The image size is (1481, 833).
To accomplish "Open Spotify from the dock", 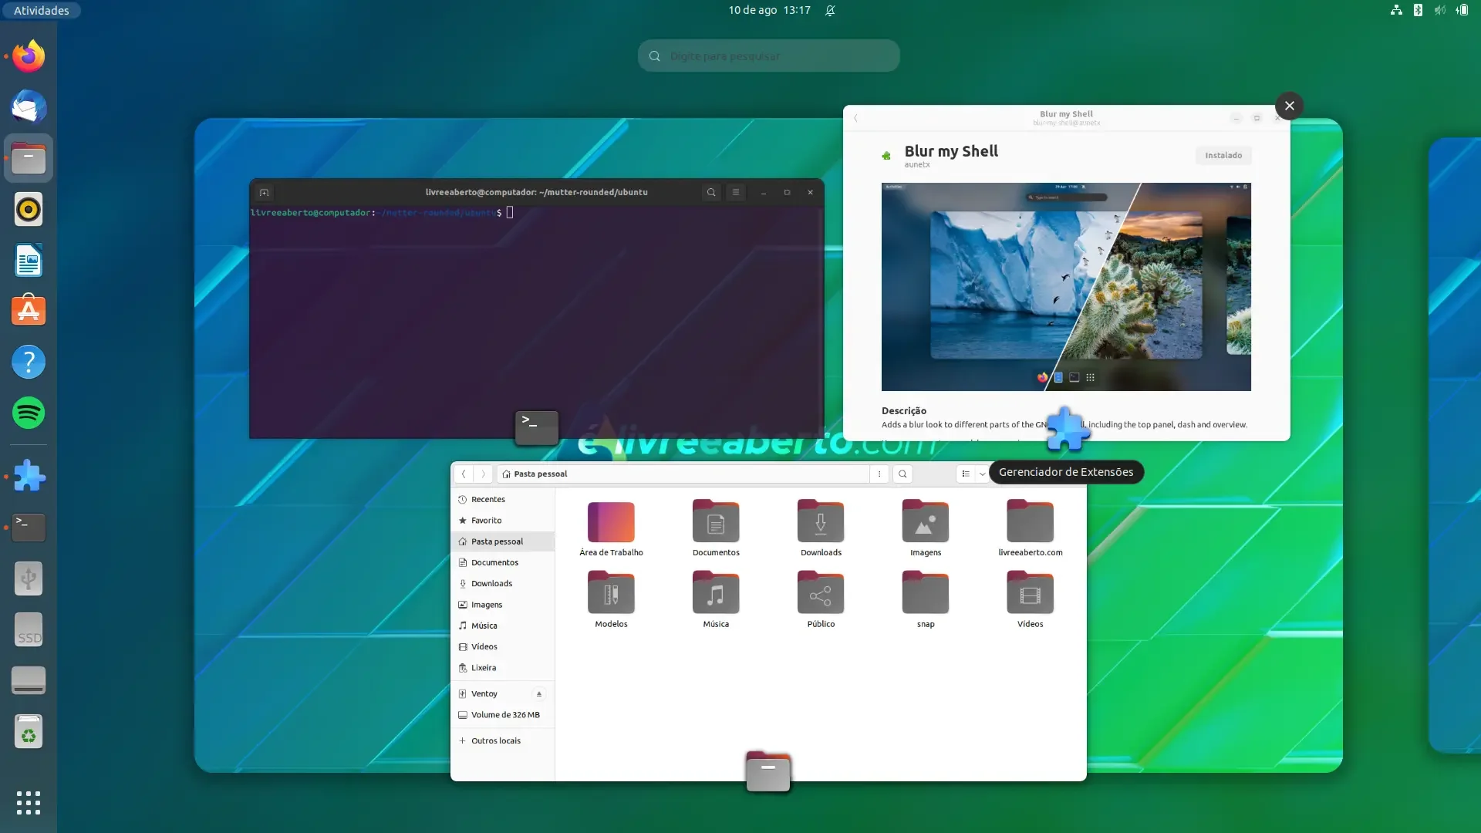I will [29, 413].
